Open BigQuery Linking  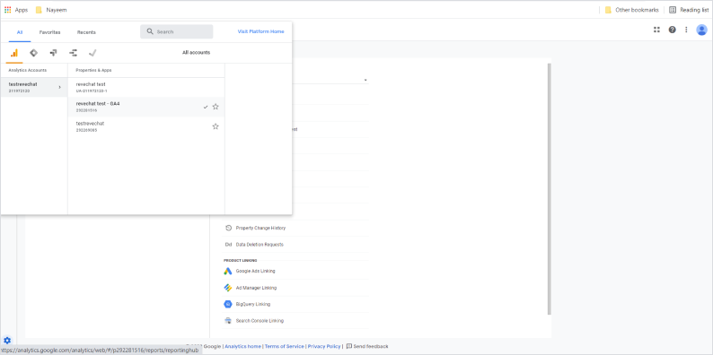(x=253, y=304)
